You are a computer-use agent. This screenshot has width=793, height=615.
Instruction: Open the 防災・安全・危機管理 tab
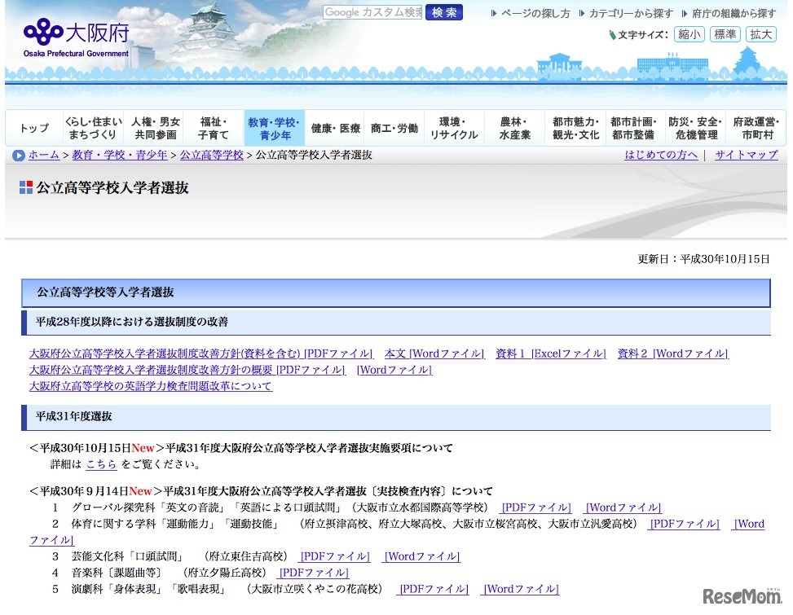coord(695,129)
